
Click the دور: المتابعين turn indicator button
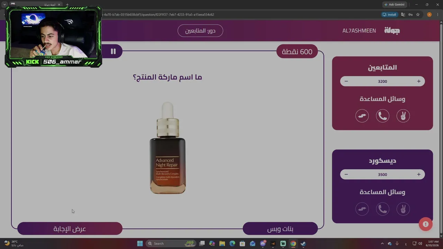(x=200, y=31)
